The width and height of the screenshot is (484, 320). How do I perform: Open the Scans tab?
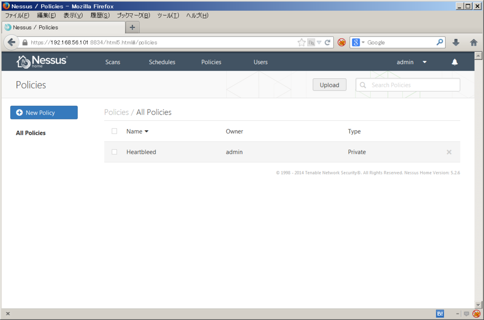click(x=112, y=62)
